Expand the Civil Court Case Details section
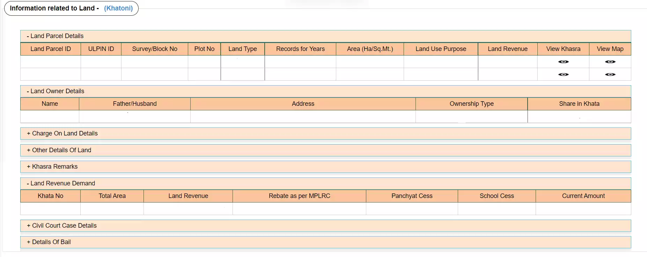This screenshot has width=647, height=257. pyautogui.click(x=325, y=226)
